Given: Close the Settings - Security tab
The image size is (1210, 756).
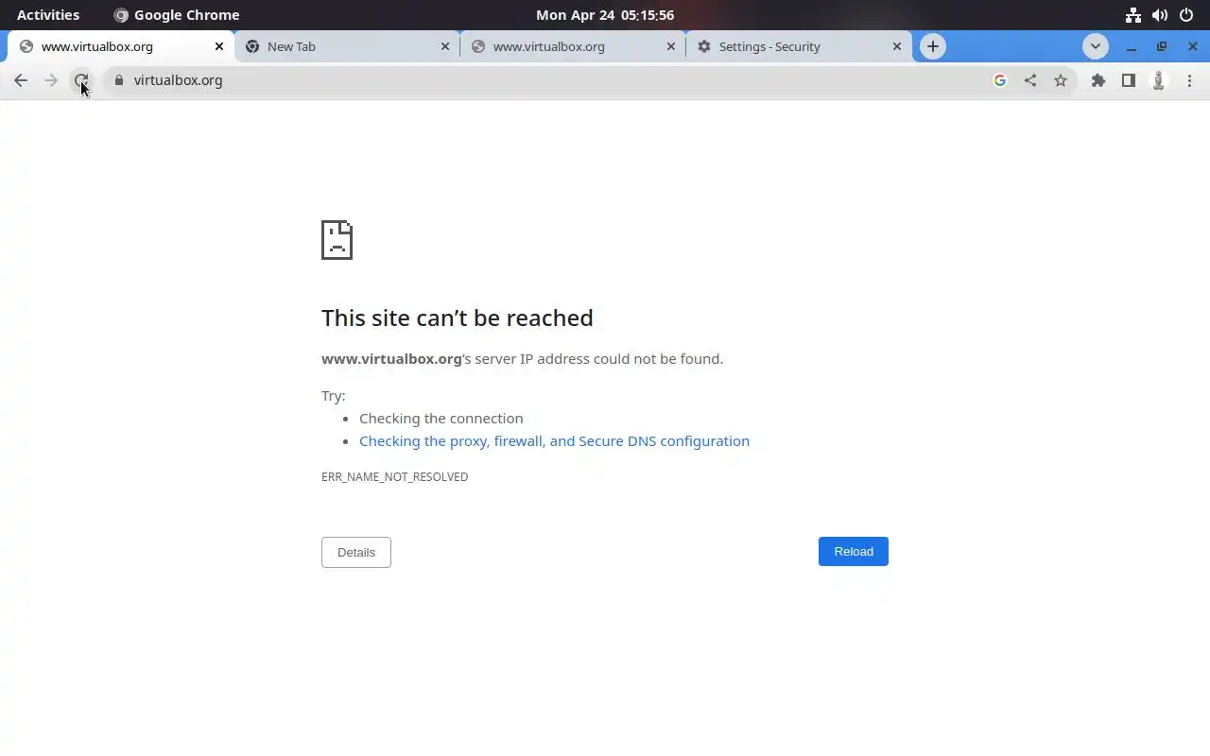Looking at the screenshot, I should 897,46.
